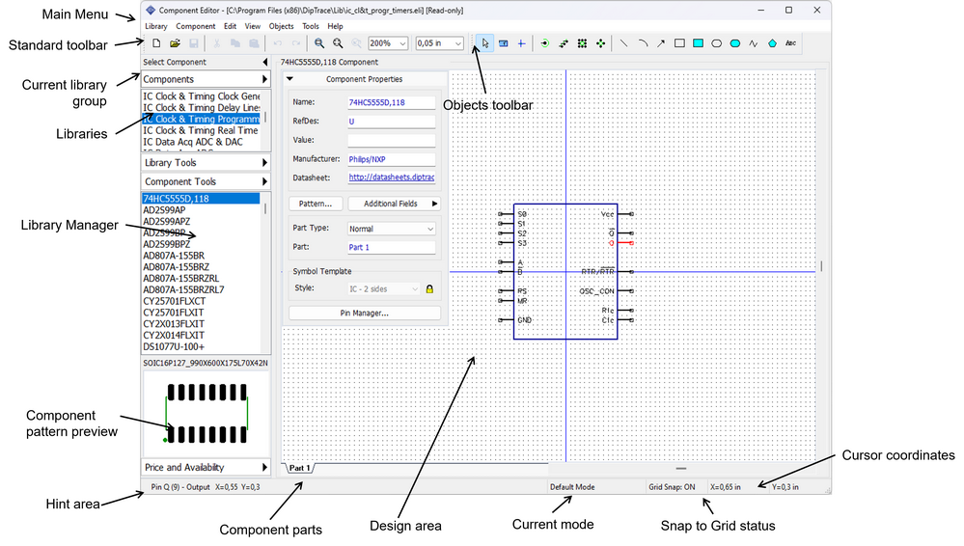Image resolution: width=964 pixels, height=546 pixels.
Task: Click the green dotted square array tool
Action: pos(582,43)
